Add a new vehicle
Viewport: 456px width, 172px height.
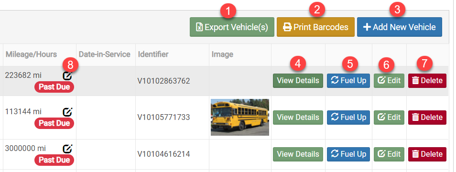pyautogui.click(x=399, y=27)
